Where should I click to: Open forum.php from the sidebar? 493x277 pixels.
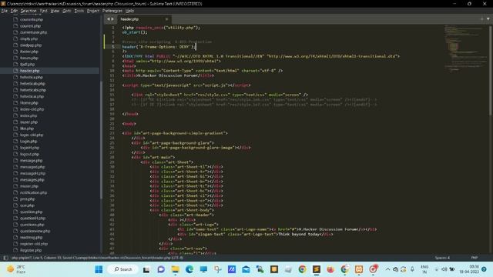coord(29,58)
